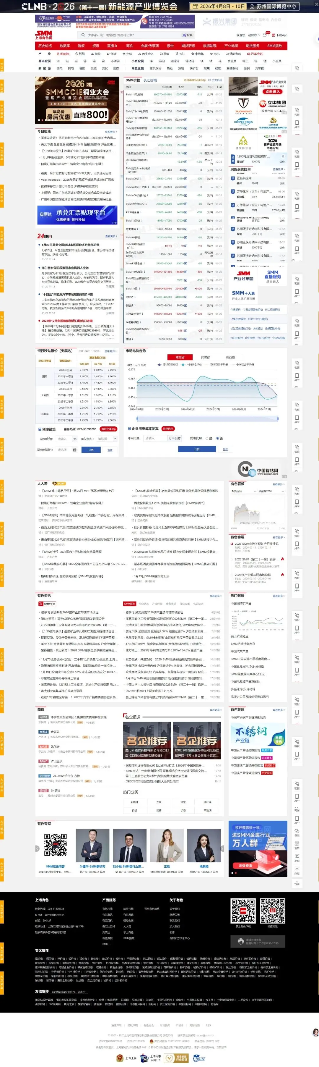Screen dimensions: 319x1067
Task: Click the 下载App phone icon
Action: tap(274, 35)
